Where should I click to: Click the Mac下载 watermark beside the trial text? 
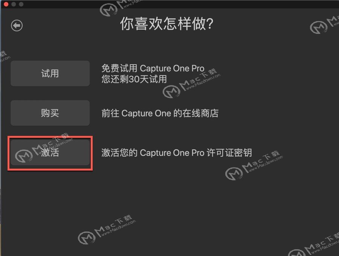192,83
